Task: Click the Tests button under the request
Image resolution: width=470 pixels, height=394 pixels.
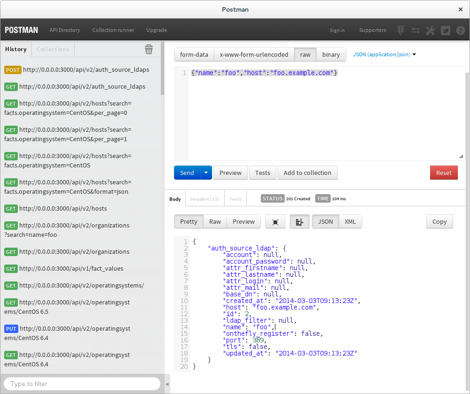Action: (x=263, y=173)
